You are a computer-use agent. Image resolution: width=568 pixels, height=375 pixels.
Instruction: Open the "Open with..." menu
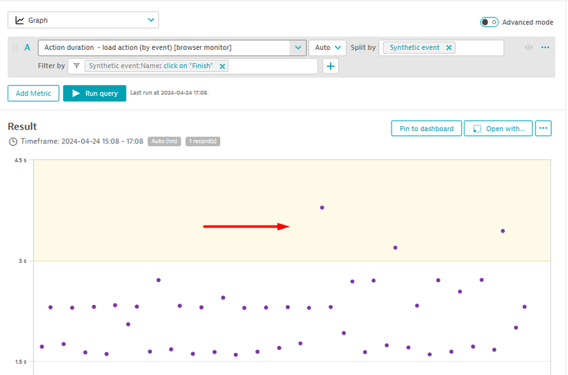499,128
